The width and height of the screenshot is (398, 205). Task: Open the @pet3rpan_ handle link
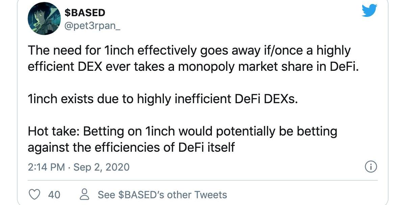click(92, 26)
